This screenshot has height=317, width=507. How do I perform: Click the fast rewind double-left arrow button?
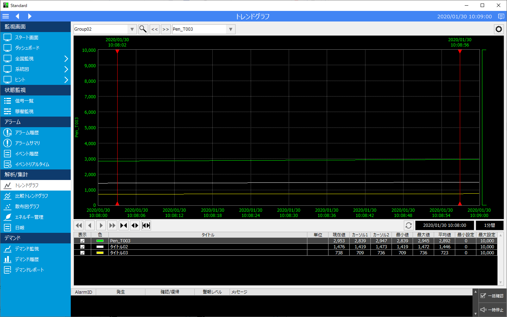(x=79, y=225)
